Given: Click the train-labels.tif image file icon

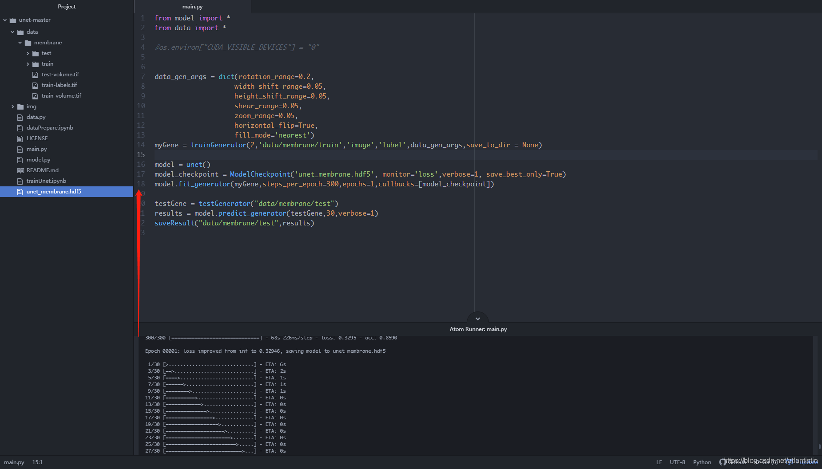Looking at the screenshot, I should pyautogui.click(x=35, y=85).
